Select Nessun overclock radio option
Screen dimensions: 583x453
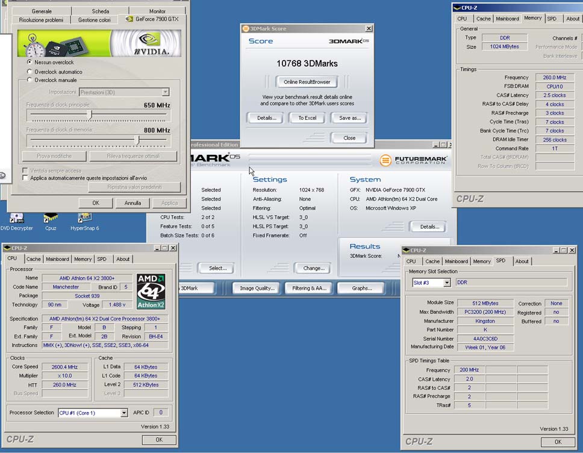click(30, 62)
